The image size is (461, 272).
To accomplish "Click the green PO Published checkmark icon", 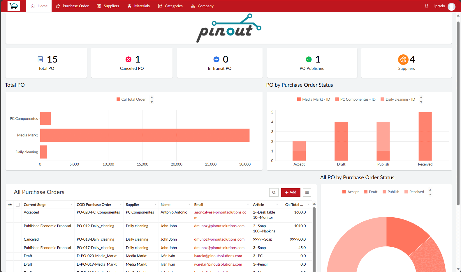I will point(309,59).
